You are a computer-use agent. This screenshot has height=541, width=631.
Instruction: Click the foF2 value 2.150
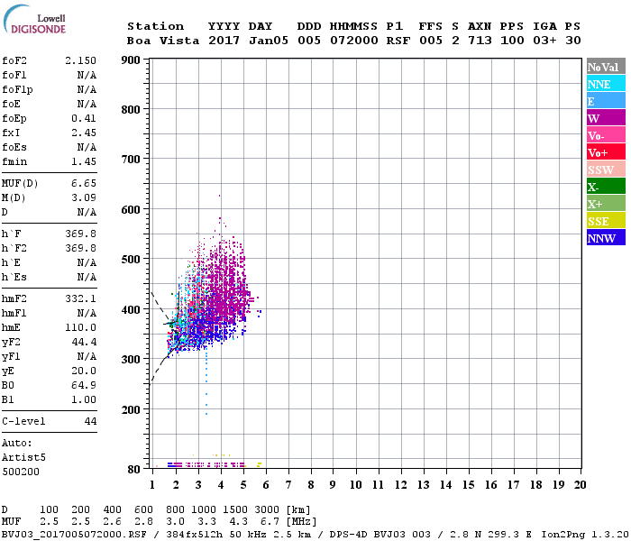pos(81,60)
